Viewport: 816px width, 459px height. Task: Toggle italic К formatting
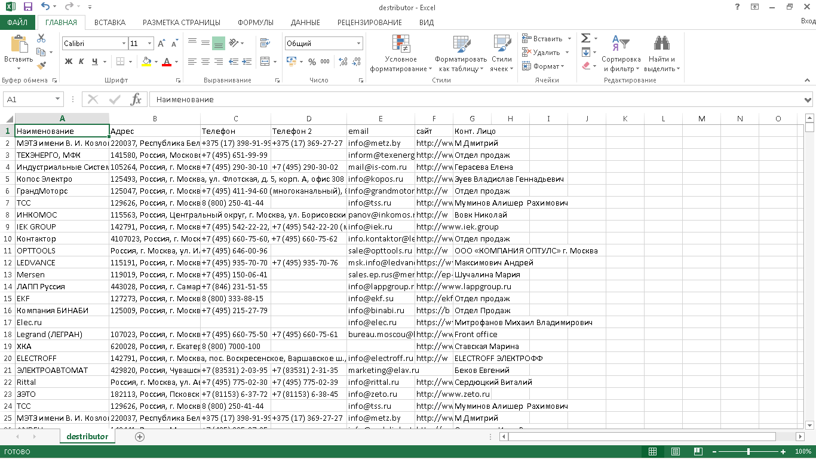tap(82, 62)
